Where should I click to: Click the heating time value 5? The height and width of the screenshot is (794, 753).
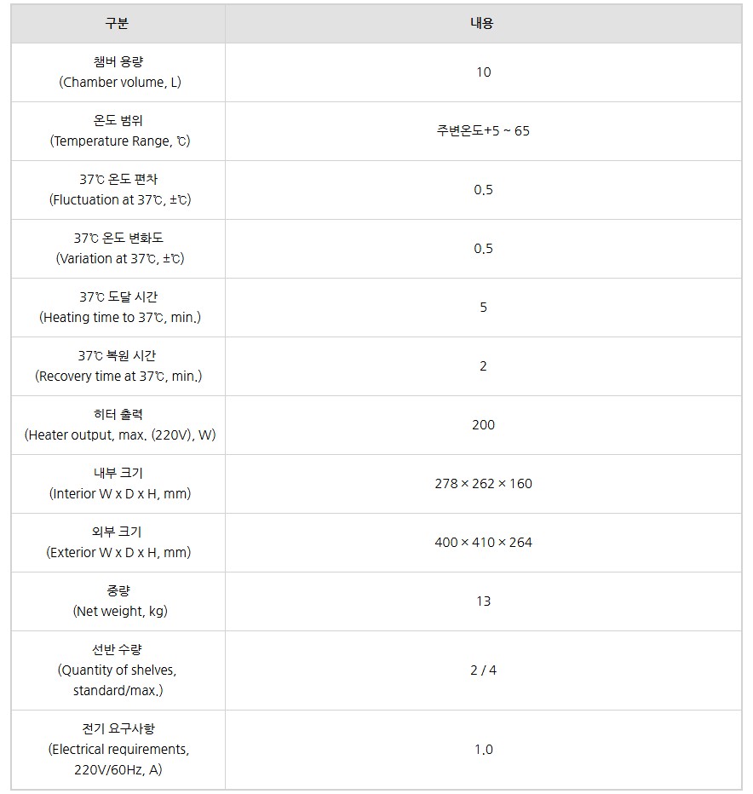[483, 308]
